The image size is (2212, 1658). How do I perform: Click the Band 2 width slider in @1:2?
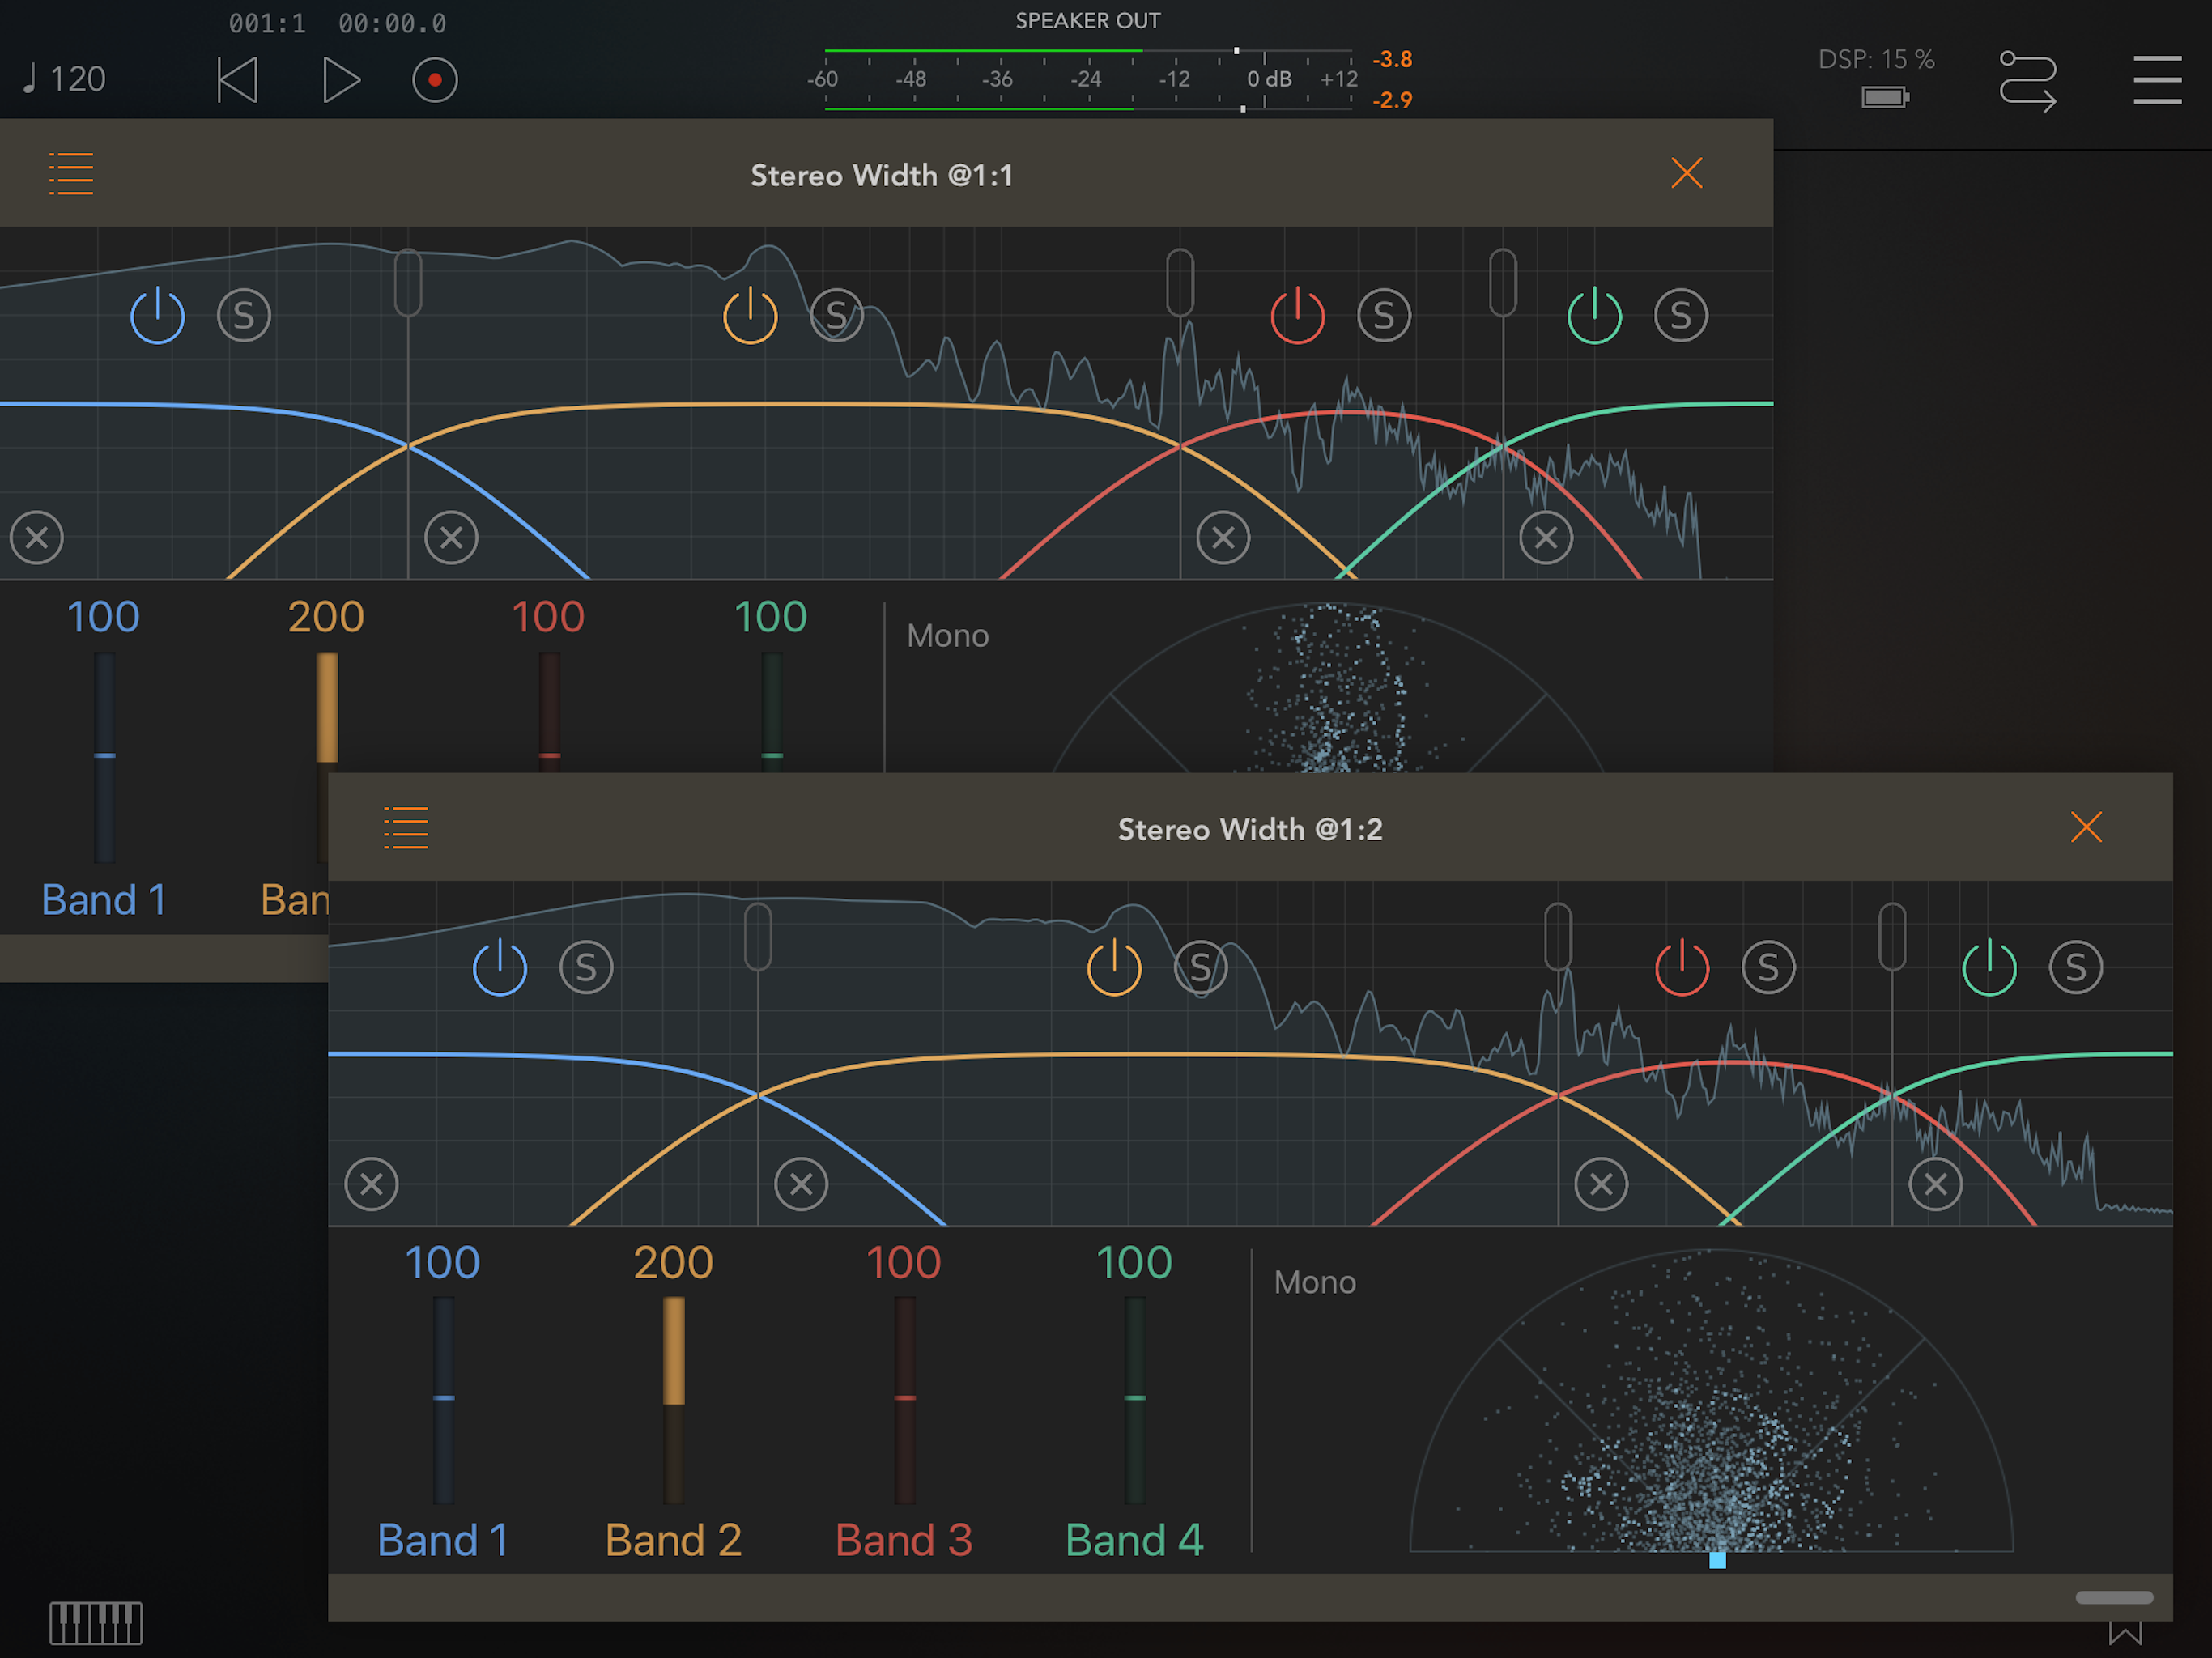pyautogui.click(x=674, y=1398)
